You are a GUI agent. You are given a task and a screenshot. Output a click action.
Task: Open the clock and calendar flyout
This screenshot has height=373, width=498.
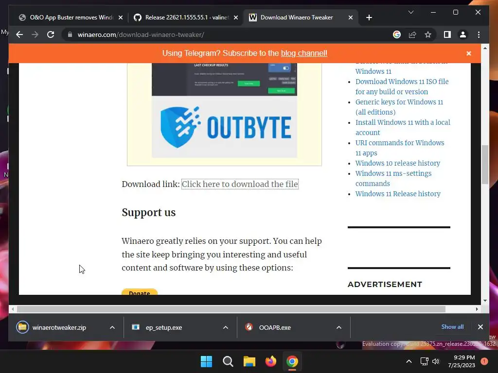click(x=462, y=361)
